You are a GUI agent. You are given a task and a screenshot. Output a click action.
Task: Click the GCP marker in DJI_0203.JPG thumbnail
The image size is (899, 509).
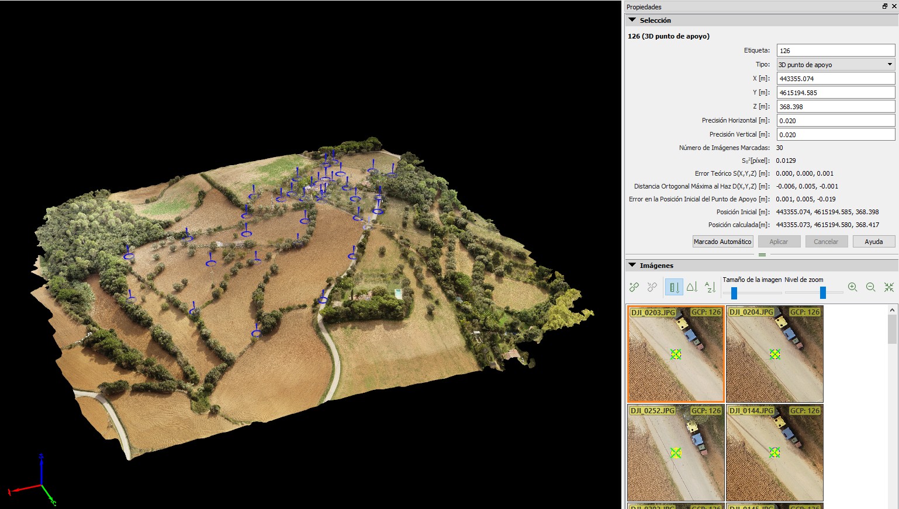[x=676, y=354]
